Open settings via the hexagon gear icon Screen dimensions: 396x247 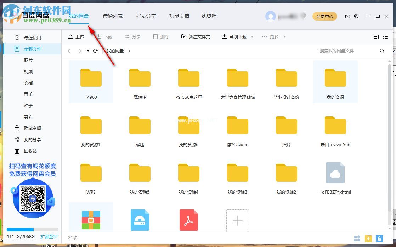point(356,16)
